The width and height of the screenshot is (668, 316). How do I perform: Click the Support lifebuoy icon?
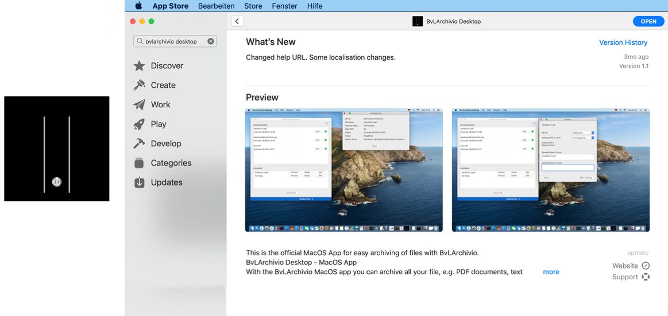tap(646, 277)
